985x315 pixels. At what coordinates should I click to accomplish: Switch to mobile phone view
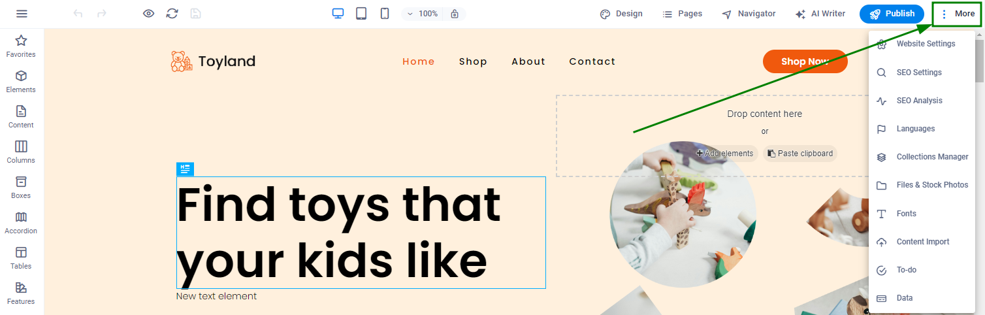pos(385,14)
